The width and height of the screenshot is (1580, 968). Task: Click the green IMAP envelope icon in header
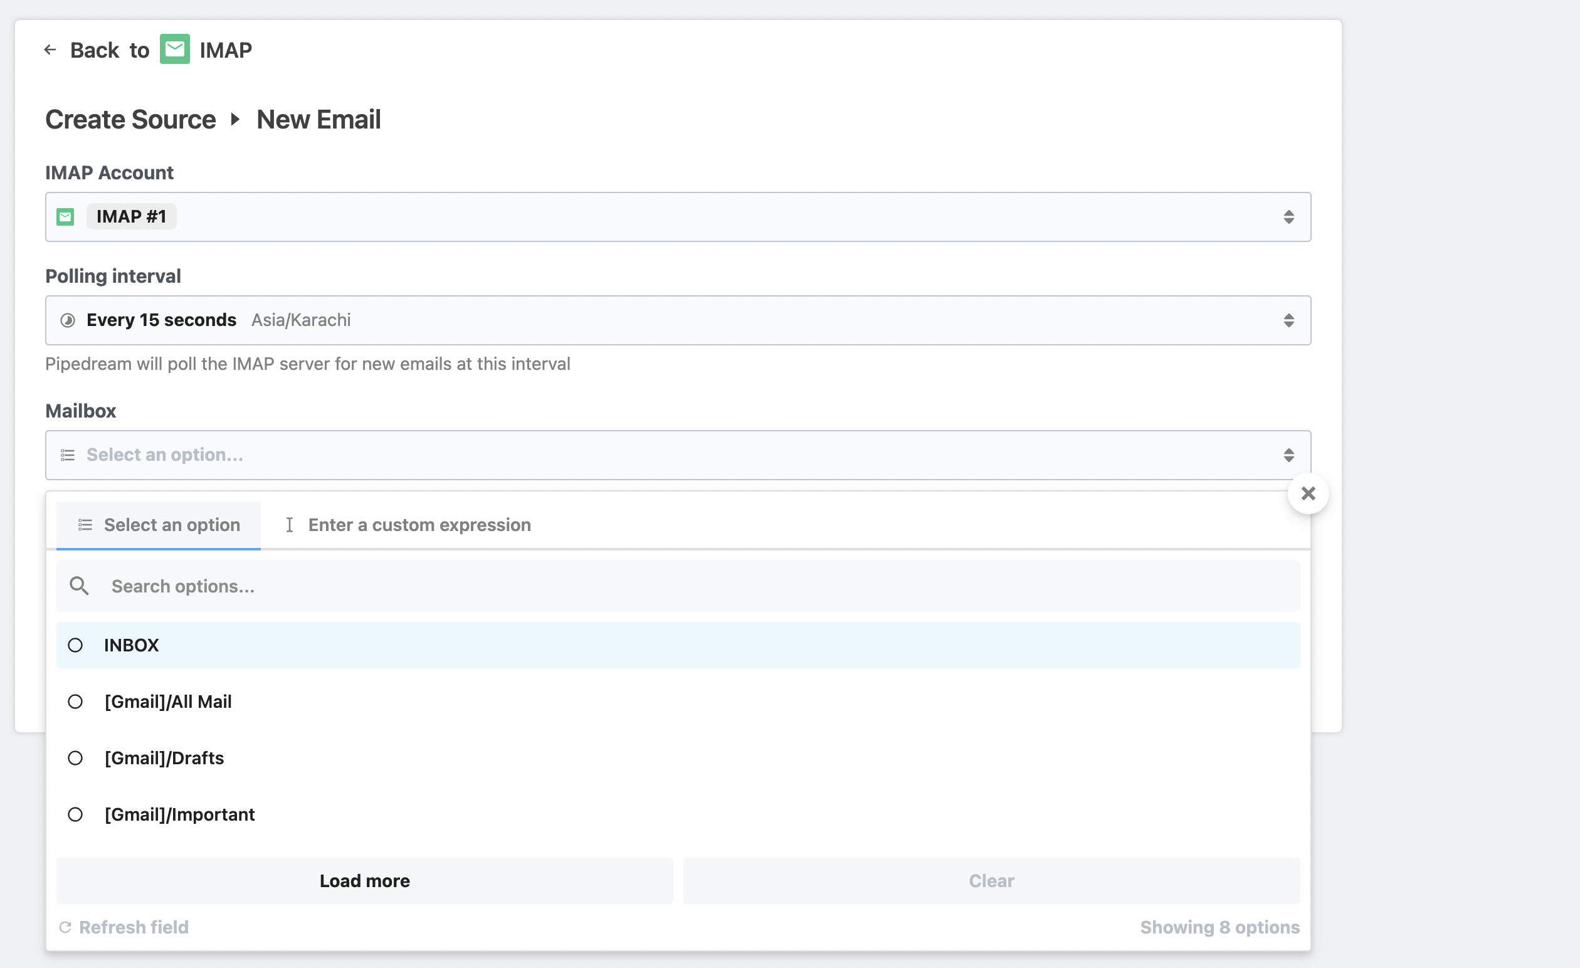pos(174,48)
